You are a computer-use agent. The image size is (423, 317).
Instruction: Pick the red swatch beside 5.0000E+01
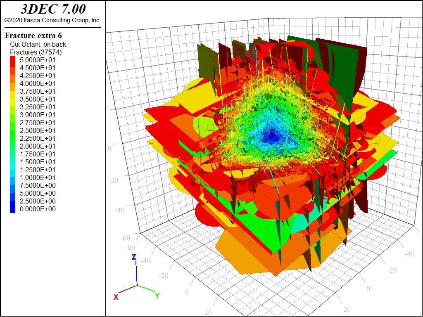click(13, 60)
